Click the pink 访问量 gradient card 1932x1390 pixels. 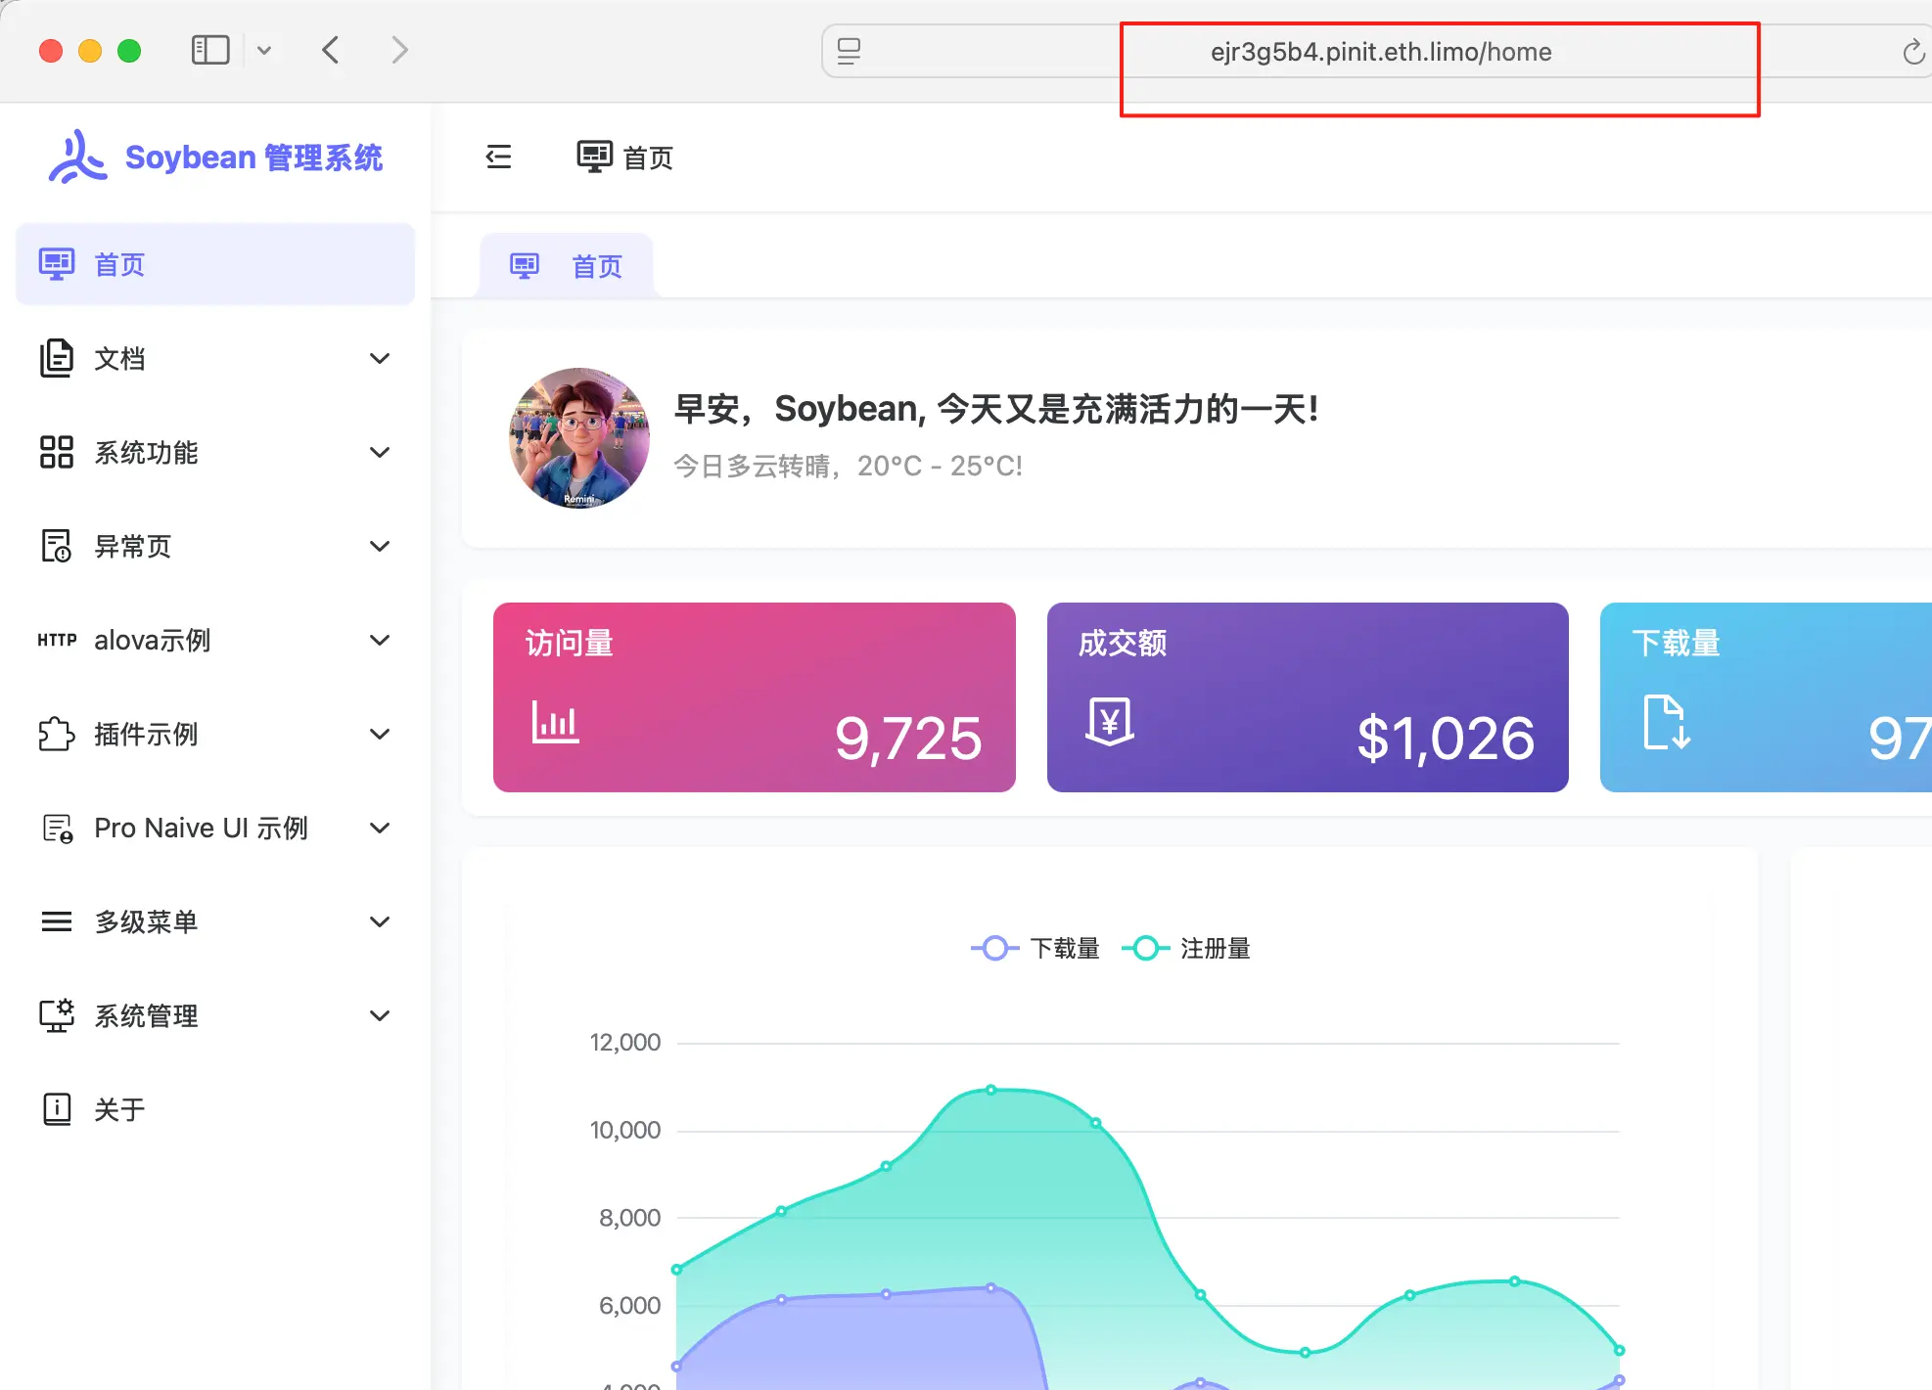tap(754, 697)
